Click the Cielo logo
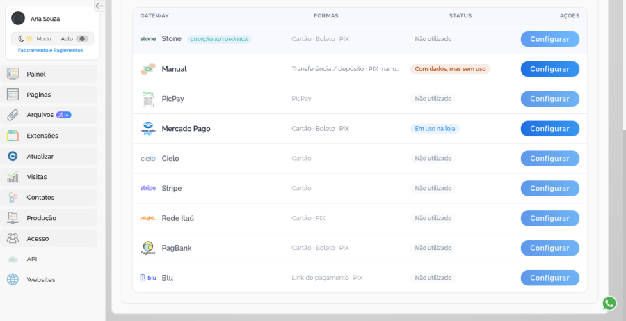Screen dimensions: 626x321 [x=148, y=159]
